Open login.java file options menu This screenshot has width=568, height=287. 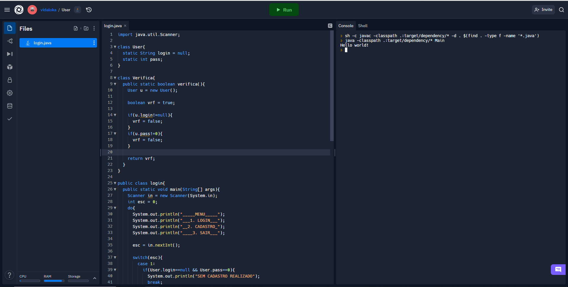point(94,43)
